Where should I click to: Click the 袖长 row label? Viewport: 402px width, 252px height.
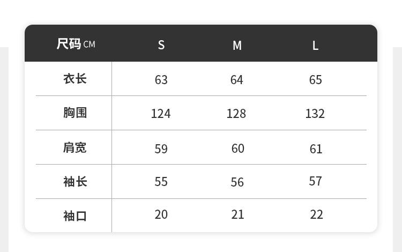point(75,182)
